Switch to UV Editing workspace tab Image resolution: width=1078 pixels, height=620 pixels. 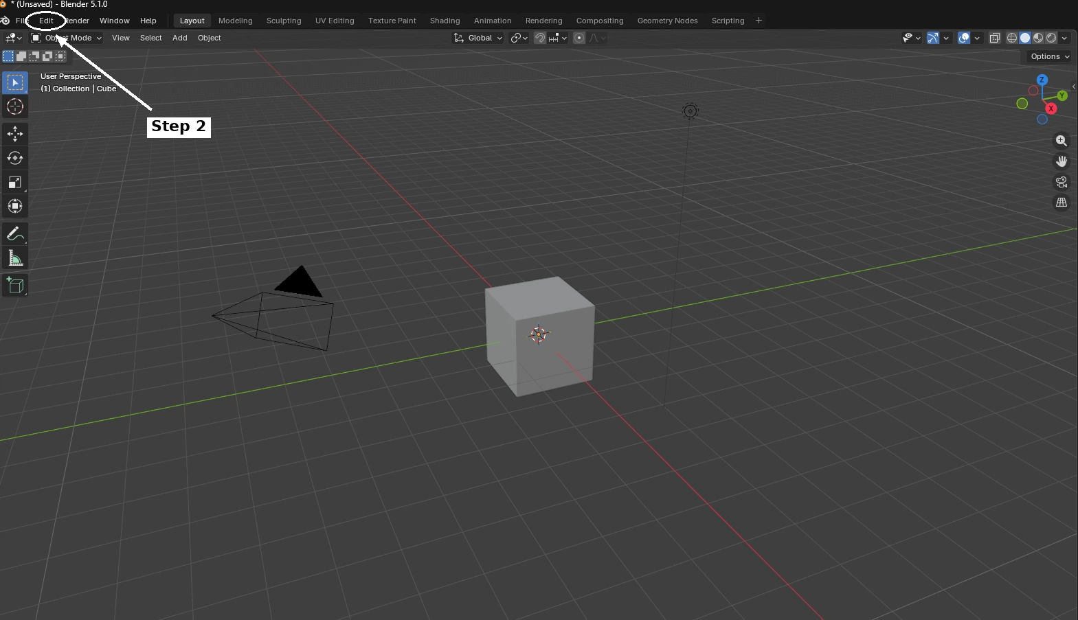point(335,21)
